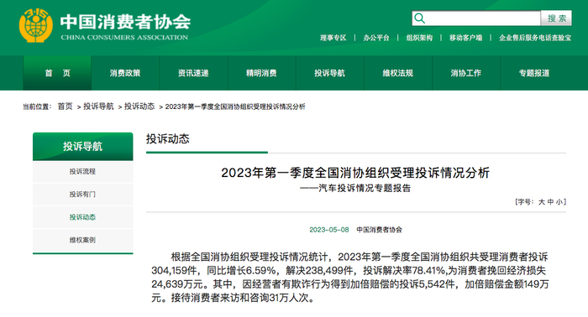Click the complaint count 304,159件 in article
The width and height of the screenshot is (588, 317).
[x=174, y=271]
